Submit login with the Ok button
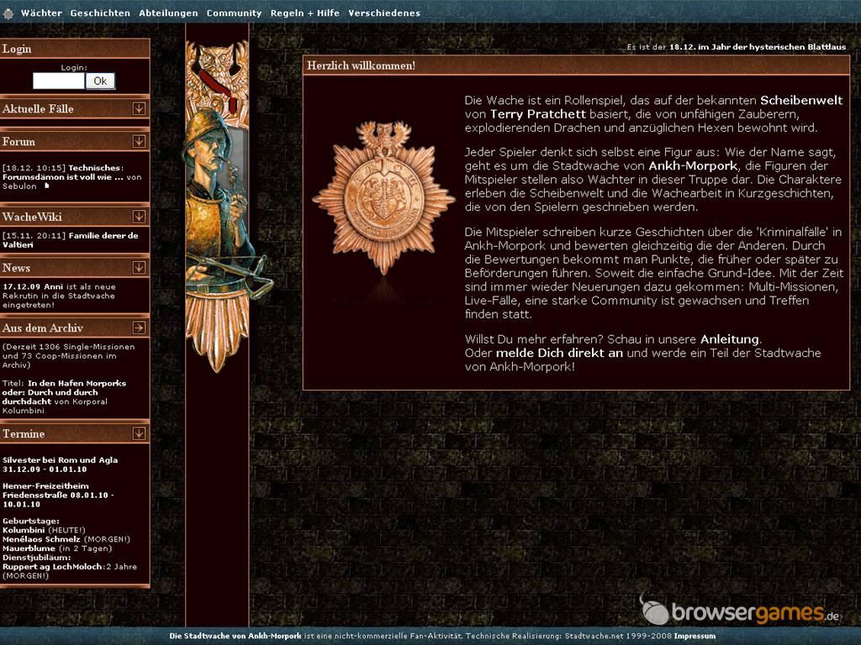Screen dimensions: 861x645 pos(101,81)
